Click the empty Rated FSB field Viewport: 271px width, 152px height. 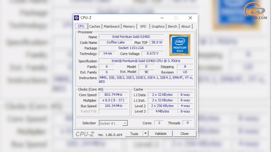[113, 111]
